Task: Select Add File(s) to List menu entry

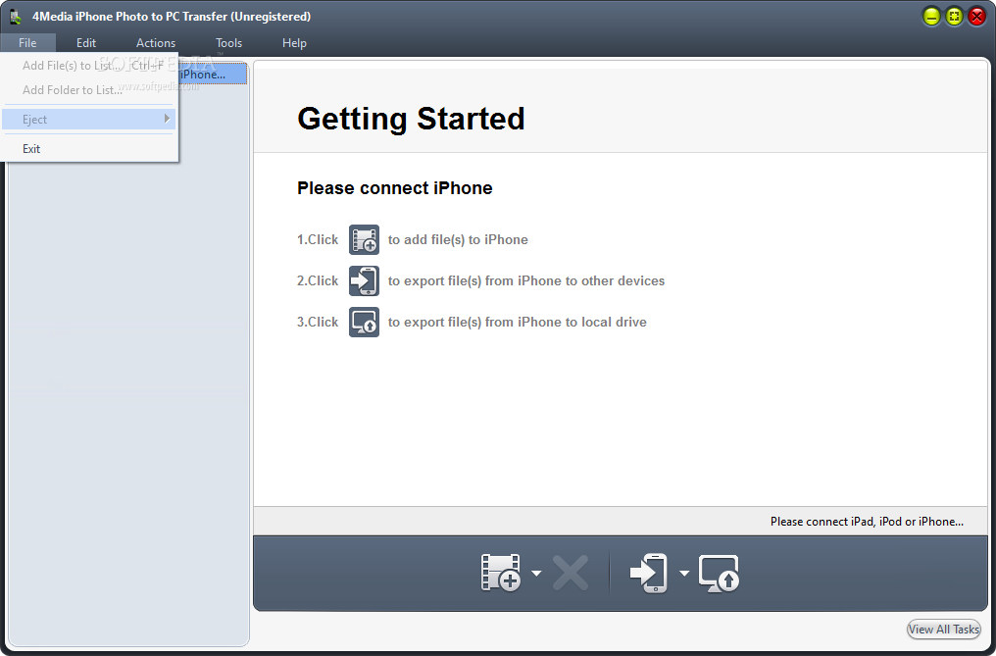Action: click(x=89, y=66)
